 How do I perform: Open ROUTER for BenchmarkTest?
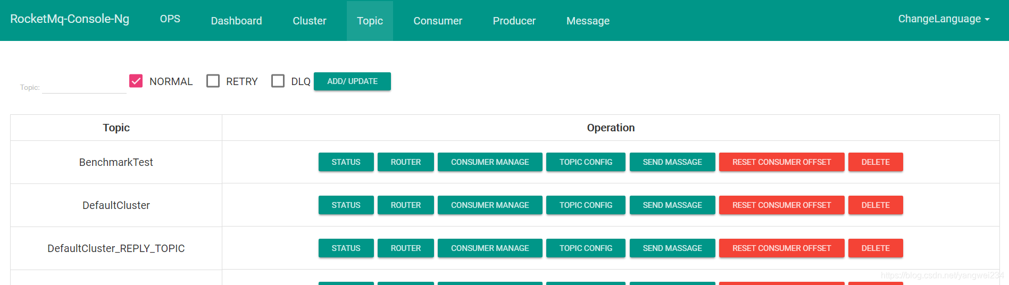coord(406,162)
